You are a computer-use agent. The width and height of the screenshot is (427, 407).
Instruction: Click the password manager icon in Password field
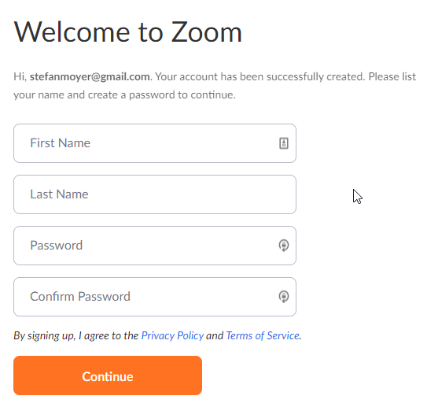[284, 246]
